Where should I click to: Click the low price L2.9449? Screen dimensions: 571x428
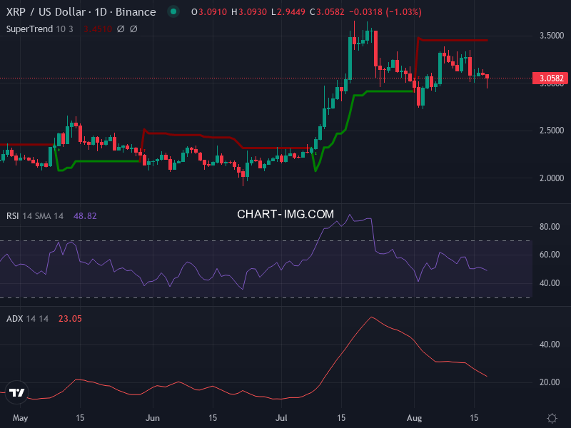pos(288,12)
